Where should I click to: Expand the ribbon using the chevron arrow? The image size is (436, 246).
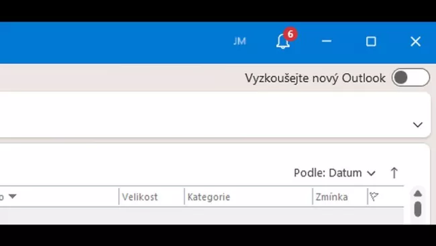point(417,124)
